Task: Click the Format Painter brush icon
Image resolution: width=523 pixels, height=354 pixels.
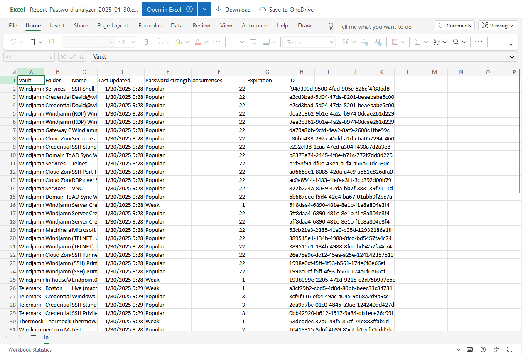Action: [x=52, y=42]
